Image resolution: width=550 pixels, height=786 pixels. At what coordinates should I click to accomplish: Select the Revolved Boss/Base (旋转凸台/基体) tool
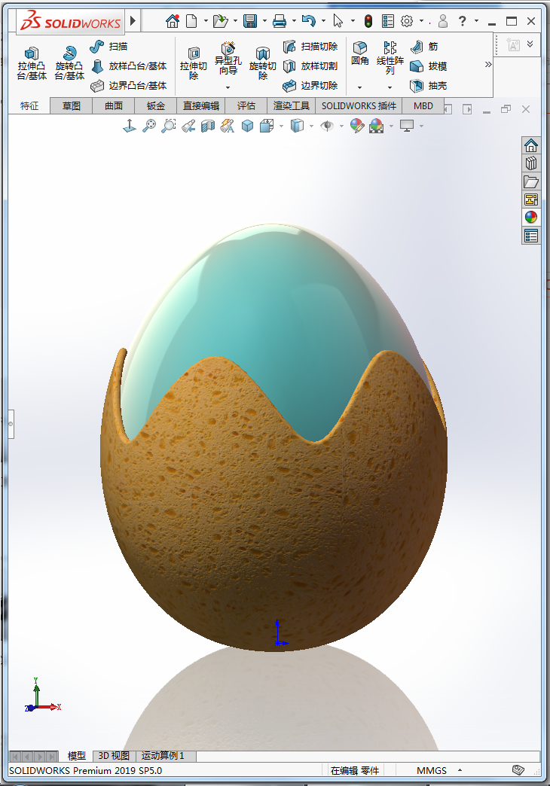[x=69, y=63]
